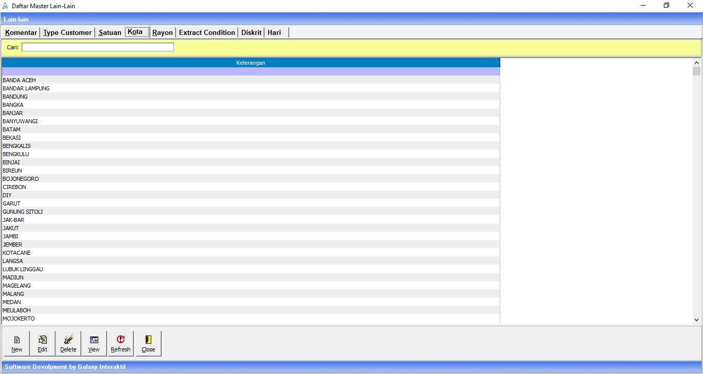The width and height of the screenshot is (703, 374).
Task: Select the BANDUNG row
Action: [15, 97]
